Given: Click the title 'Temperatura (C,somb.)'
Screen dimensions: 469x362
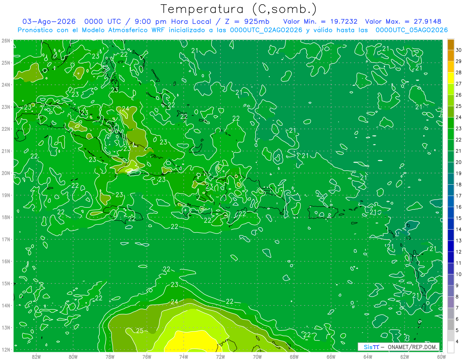Looking at the screenshot, I should coord(239,9).
